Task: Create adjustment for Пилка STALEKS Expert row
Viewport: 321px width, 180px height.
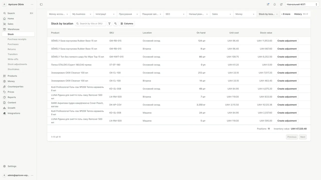Action: pyautogui.click(x=287, y=65)
